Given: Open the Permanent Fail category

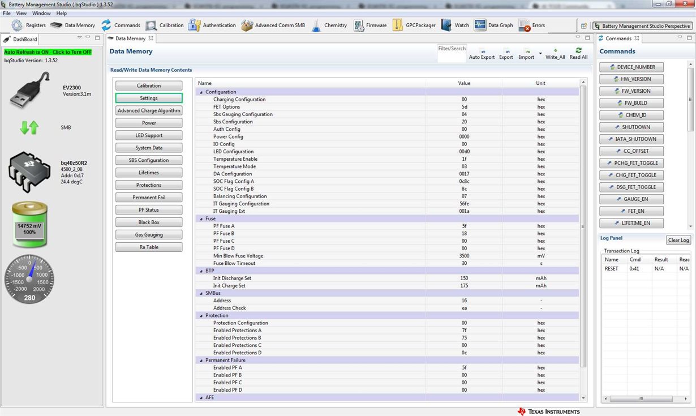Looking at the screenshot, I should pos(149,198).
